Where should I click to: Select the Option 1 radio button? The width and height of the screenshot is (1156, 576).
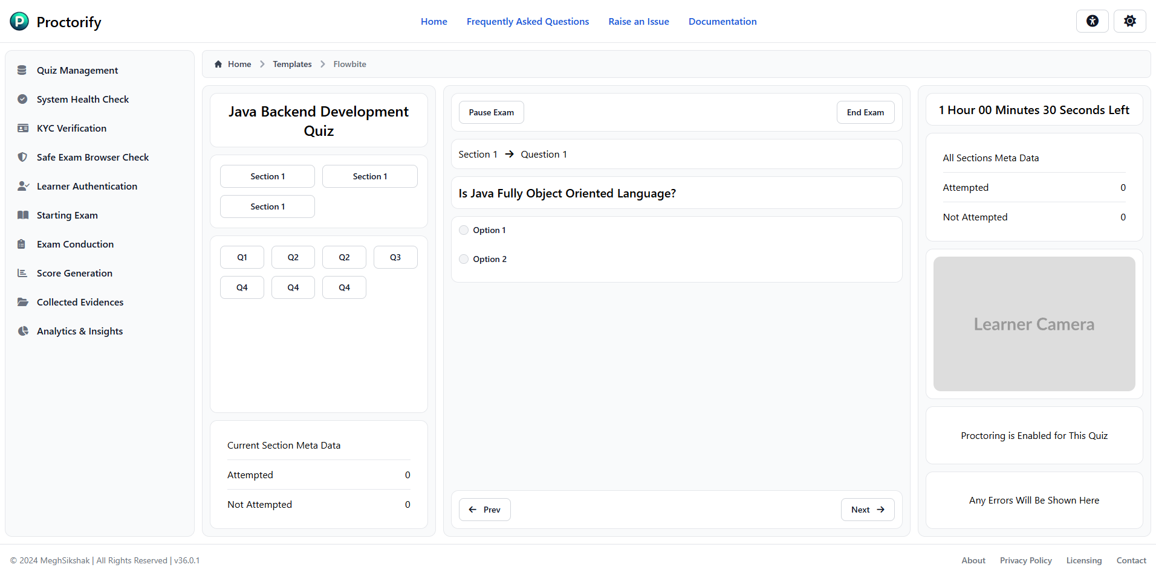tap(464, 230)
